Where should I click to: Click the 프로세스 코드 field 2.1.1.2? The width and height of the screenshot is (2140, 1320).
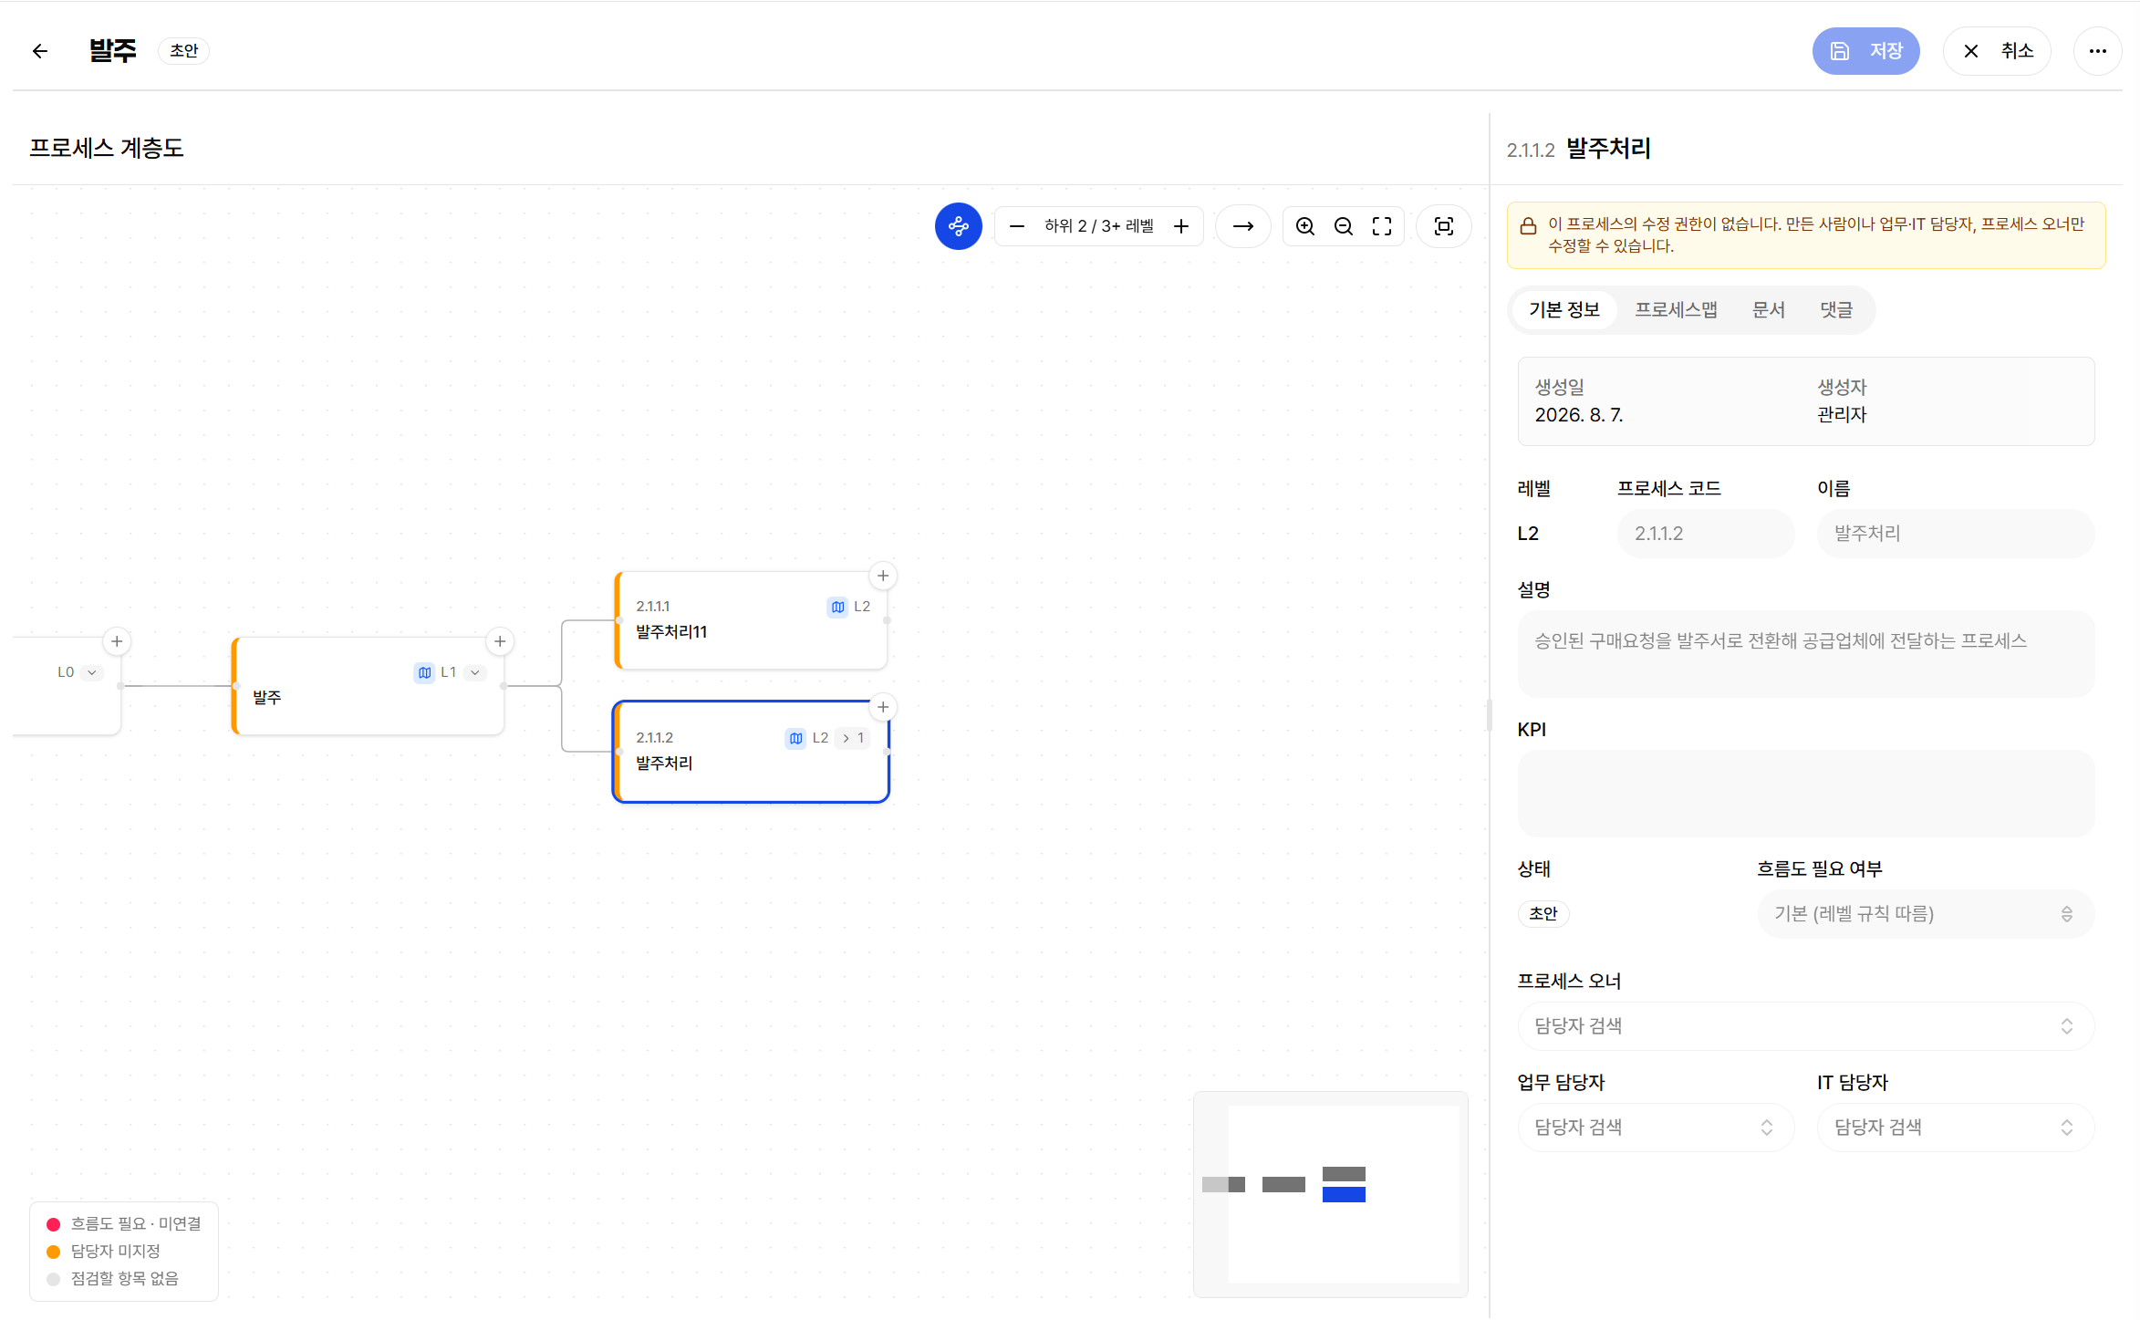tap(1706, 534)
